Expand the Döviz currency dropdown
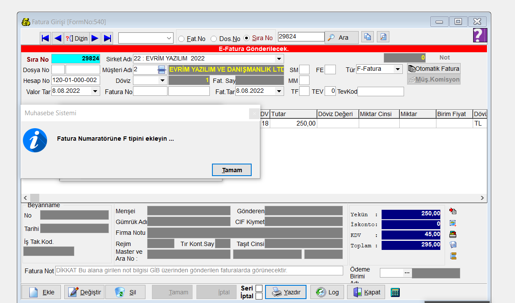515x303 pixels. tap(162, 80)
